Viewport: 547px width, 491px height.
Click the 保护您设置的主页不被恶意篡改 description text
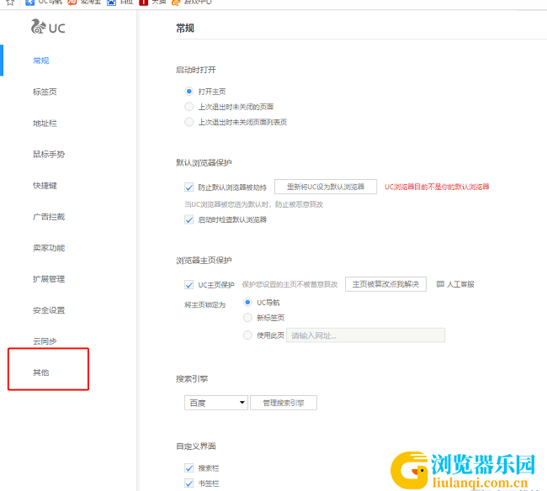289,285
